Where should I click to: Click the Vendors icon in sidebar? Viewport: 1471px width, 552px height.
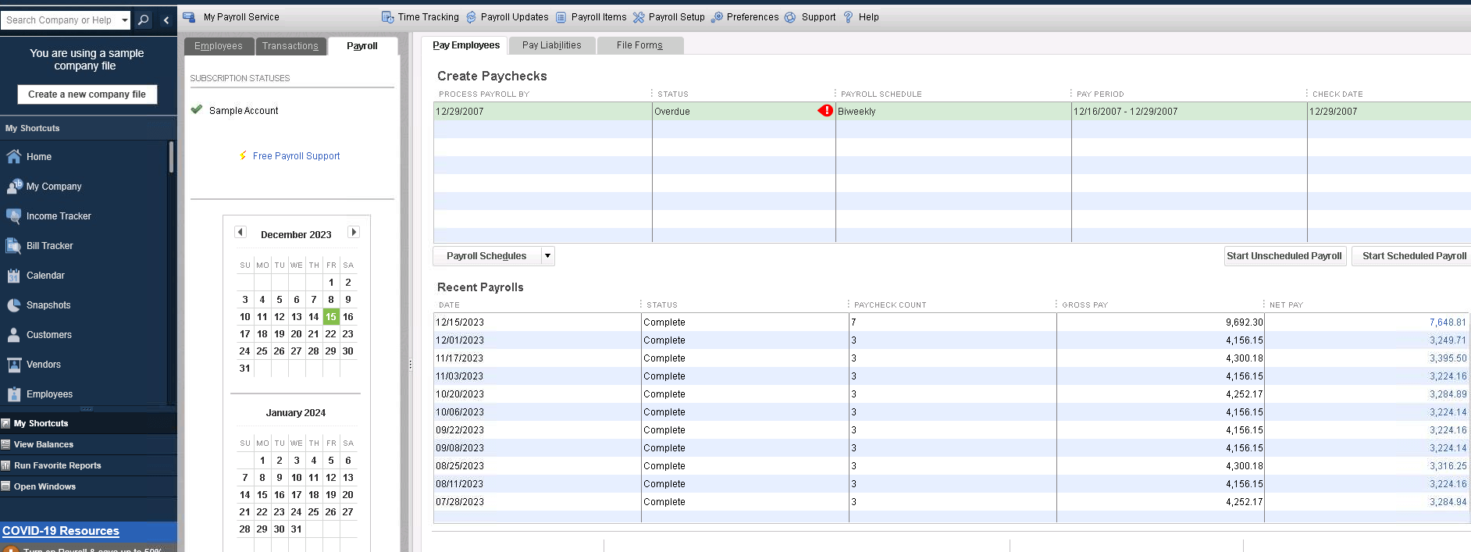(x=13, y=365)
